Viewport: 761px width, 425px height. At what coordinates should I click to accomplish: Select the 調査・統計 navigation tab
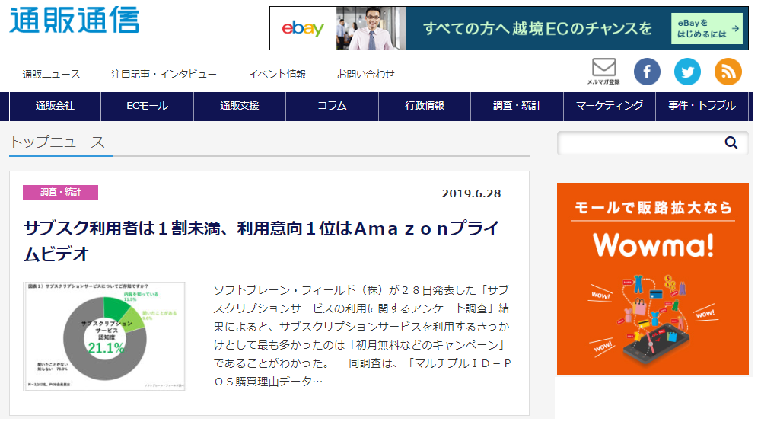pos(517,106)
